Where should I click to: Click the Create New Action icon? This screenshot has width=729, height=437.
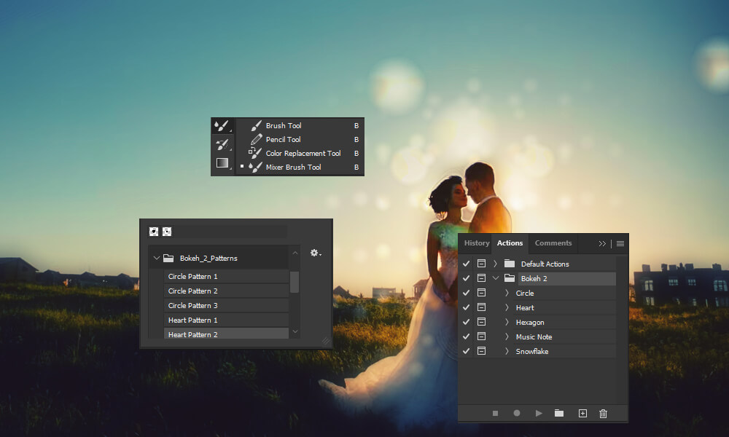click(x=582, y=413)
